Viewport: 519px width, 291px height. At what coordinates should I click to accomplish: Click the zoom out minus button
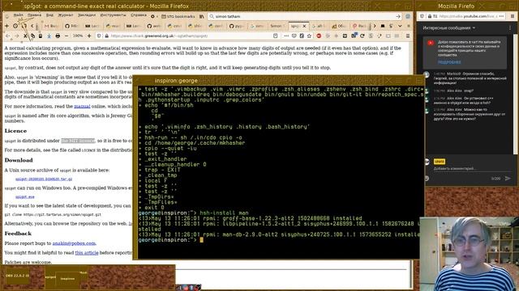coord(66,36)
